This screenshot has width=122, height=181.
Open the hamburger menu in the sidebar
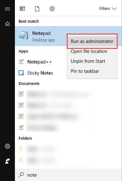(x=7, y=9)
